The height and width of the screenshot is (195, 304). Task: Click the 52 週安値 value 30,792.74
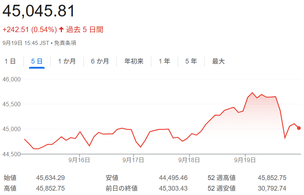272,188
